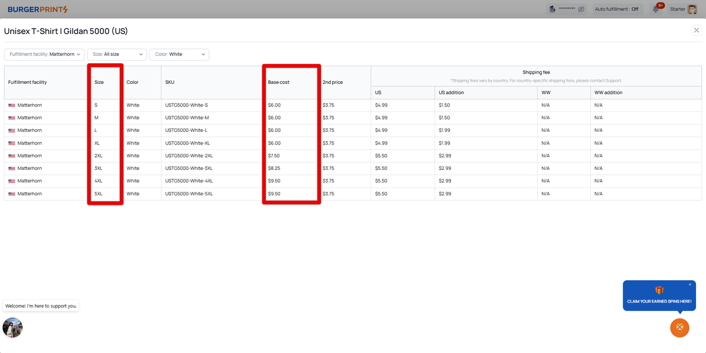Screen dimensions: 706x353
Task: Open the notifications bell
Action: coord(656,9)
